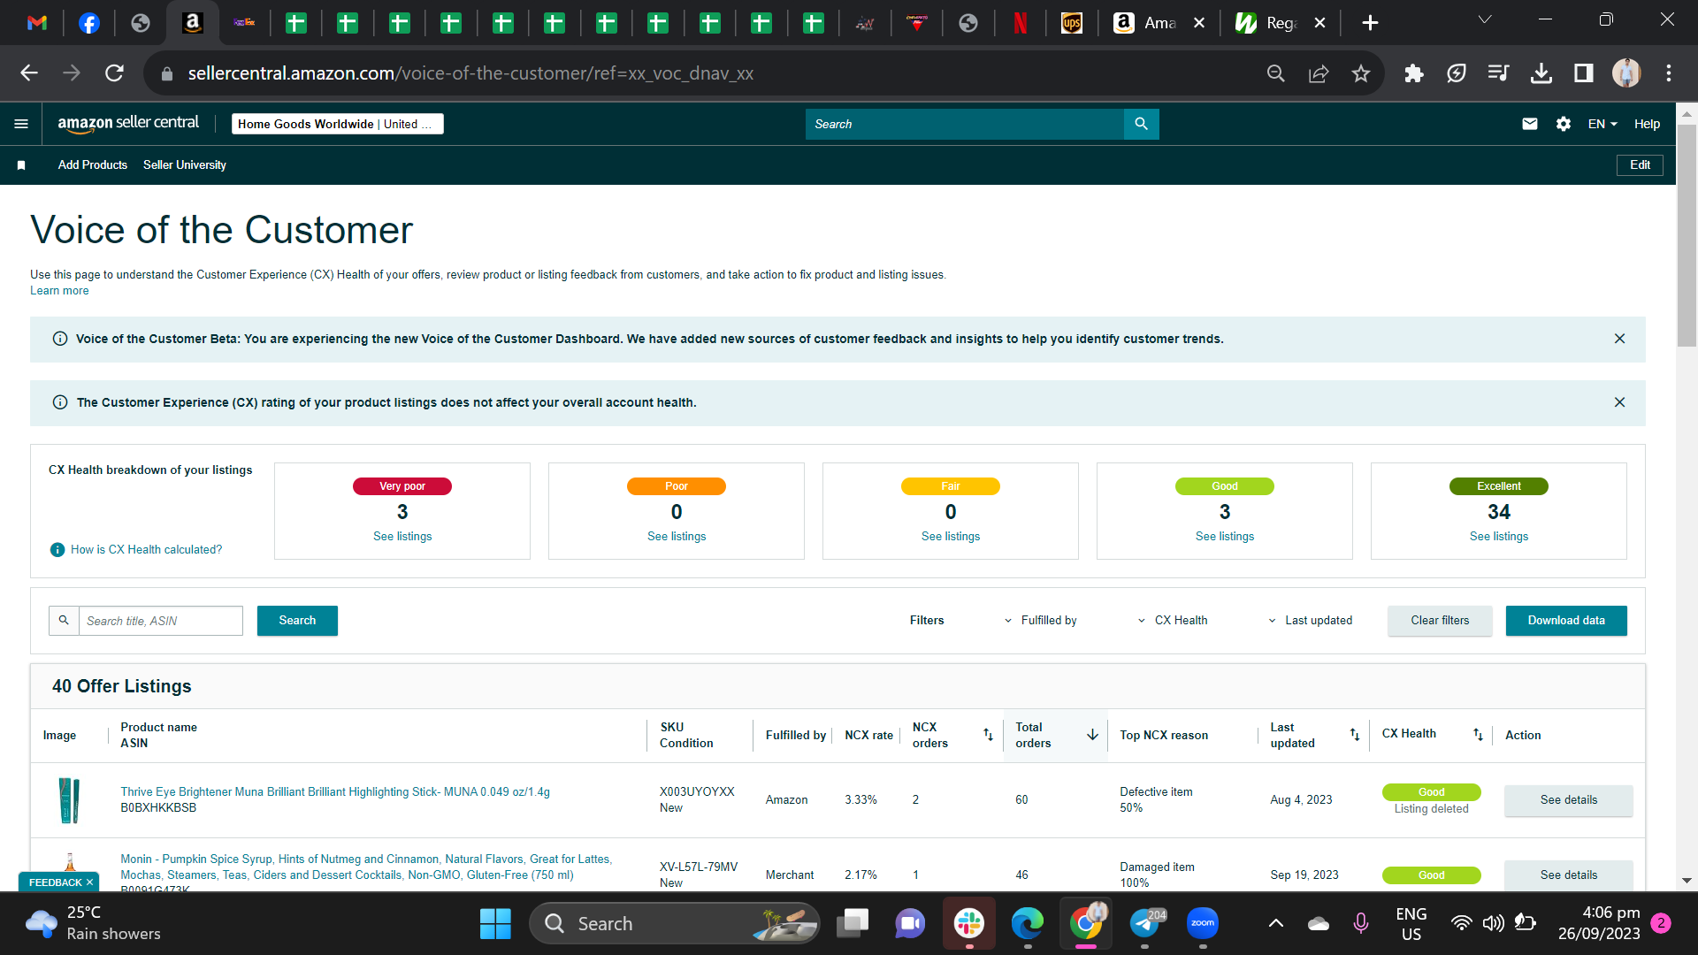
Task: Switch to the UPS browser tab
Action: click(1072, 23)
